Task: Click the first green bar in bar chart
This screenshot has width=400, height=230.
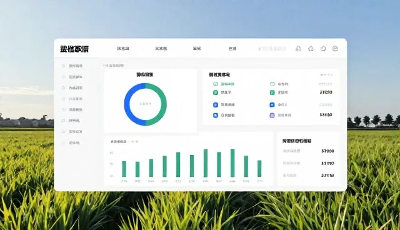Action: tap(124, 169)
